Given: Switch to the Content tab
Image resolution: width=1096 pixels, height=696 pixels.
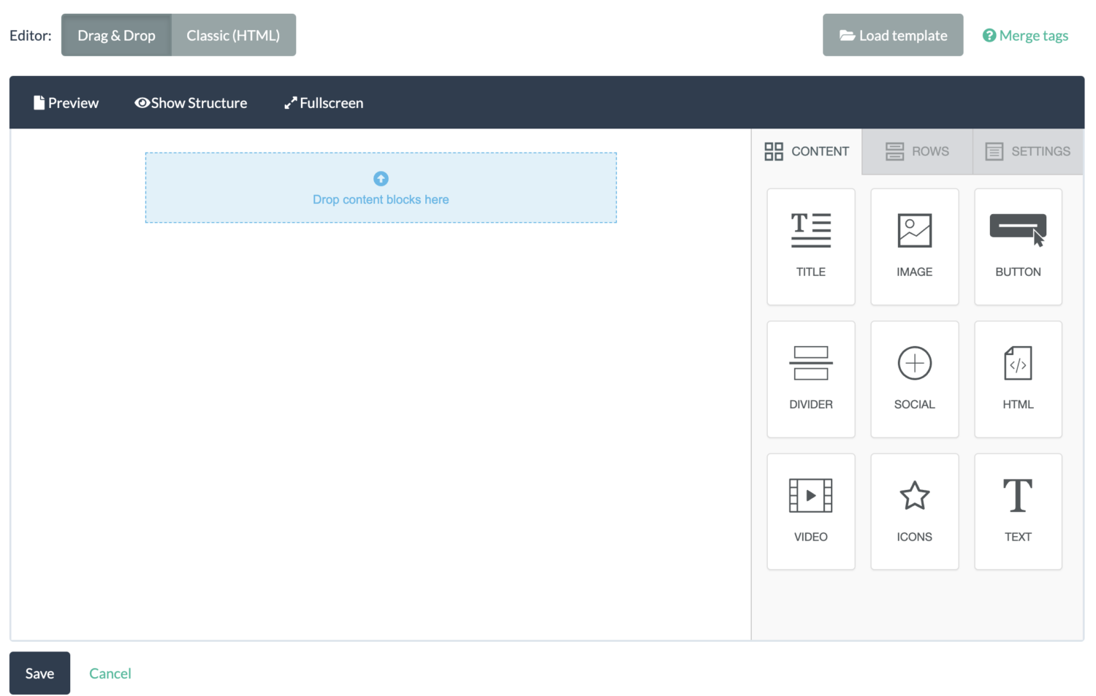Looking at the screenshot, I should tap(807, 151).
